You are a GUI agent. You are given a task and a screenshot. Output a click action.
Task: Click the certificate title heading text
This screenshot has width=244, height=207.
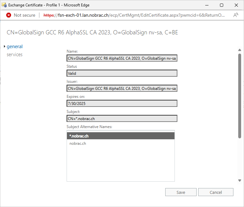[92, 32]
